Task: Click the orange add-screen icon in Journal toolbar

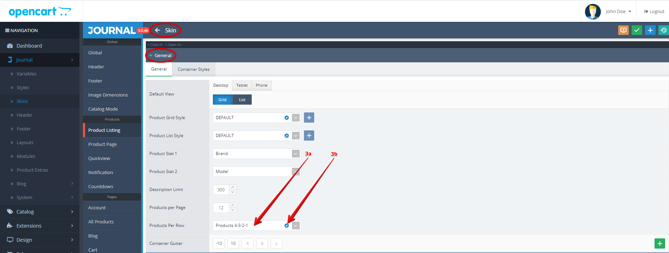Action: click(623, 30)
